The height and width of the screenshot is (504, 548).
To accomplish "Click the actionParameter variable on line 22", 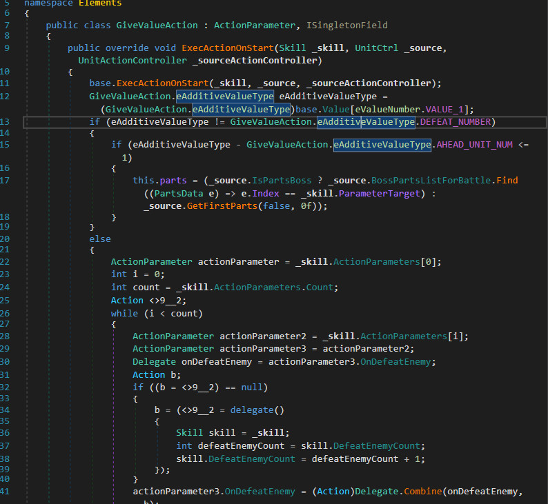I will coord(238,262).
